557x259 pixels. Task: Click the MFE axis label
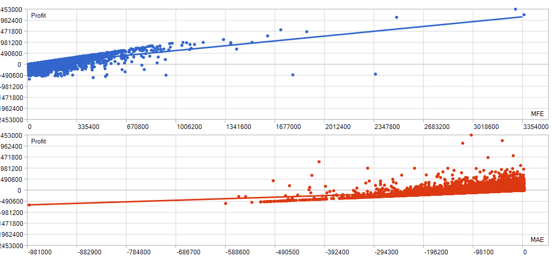pos(537,113)
